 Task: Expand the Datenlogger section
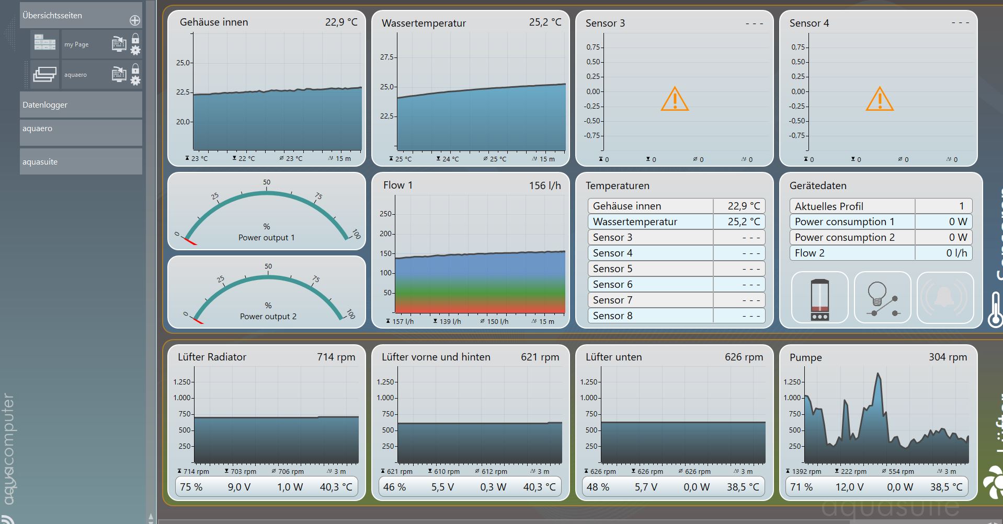tap(81, 104)
